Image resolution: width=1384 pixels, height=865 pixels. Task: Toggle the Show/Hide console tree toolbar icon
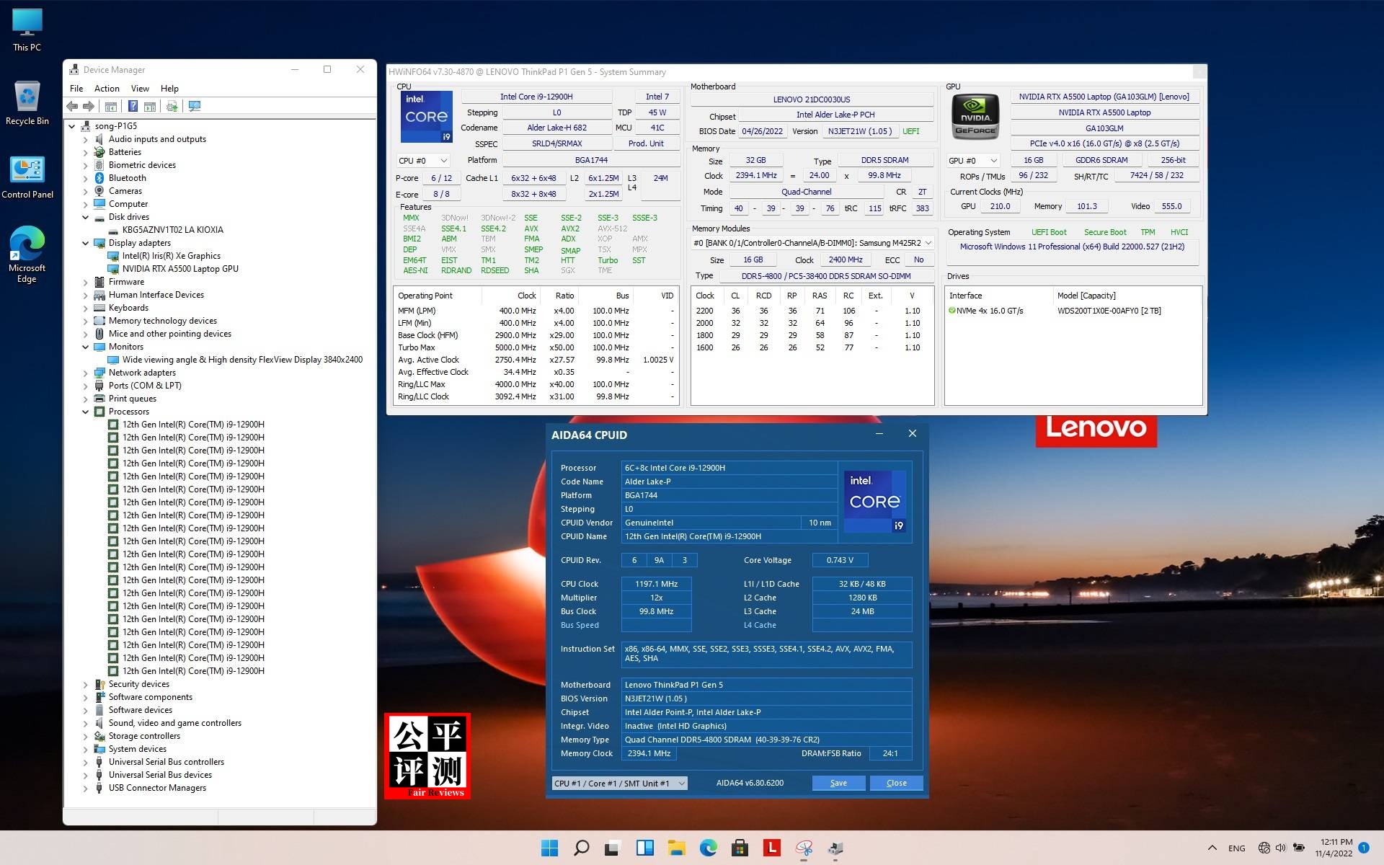coord(111,106)
